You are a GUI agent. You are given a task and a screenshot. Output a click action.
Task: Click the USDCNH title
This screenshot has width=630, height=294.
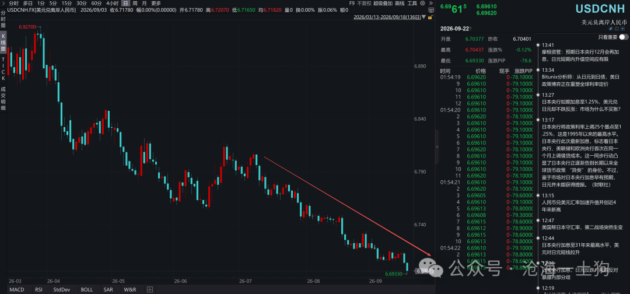(x=600, y=9)
